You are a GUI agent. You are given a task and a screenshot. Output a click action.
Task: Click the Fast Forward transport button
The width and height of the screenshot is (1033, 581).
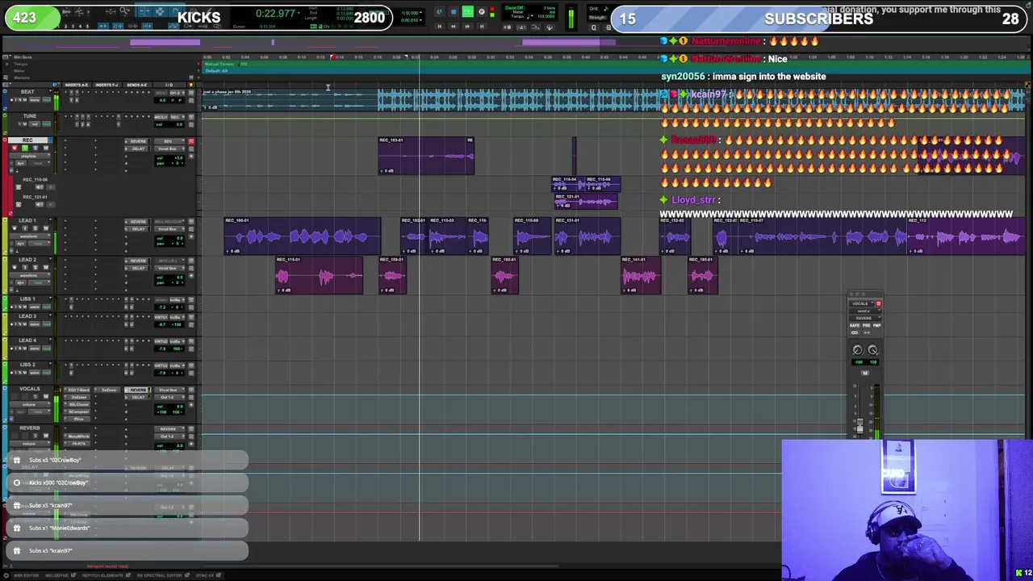point(467,27)
